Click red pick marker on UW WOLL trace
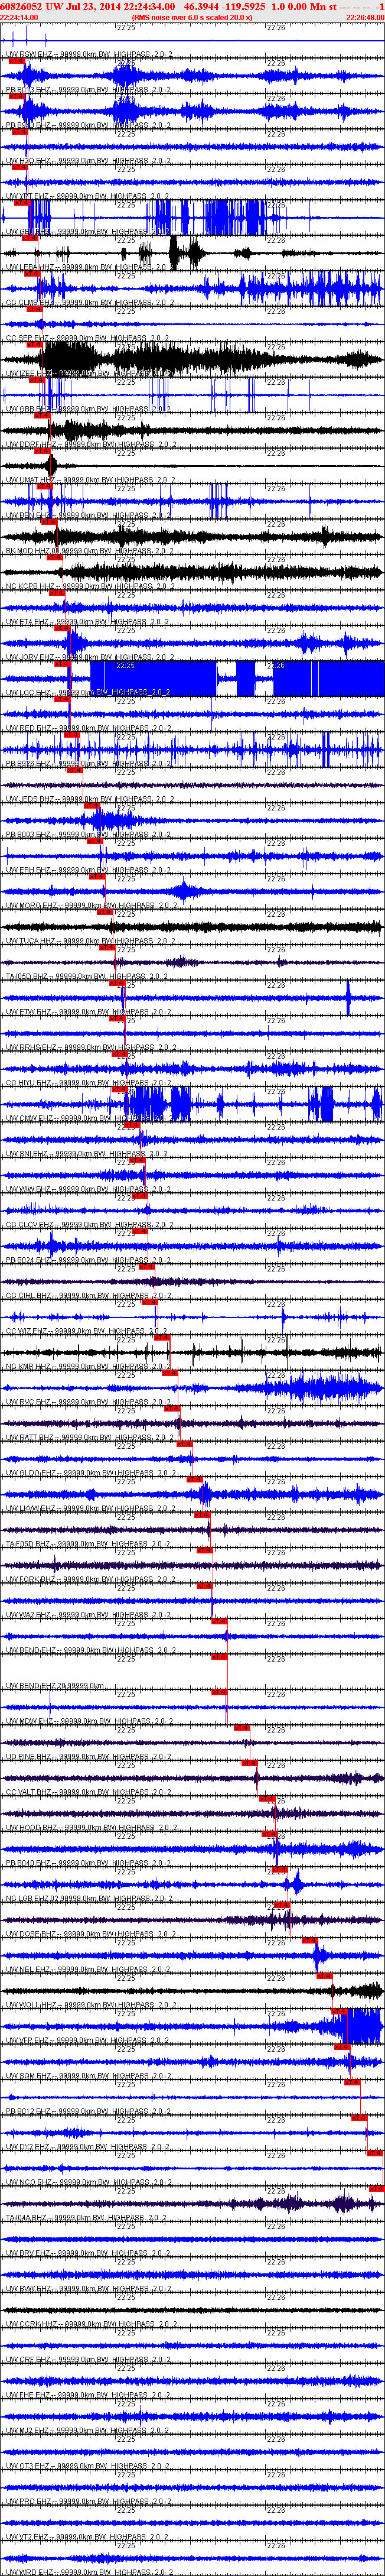The image size is (385, 2576). 339,2011
